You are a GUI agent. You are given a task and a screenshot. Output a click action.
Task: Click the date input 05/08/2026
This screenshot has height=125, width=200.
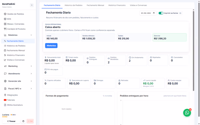pyautogui.click(x=148, y=13)
